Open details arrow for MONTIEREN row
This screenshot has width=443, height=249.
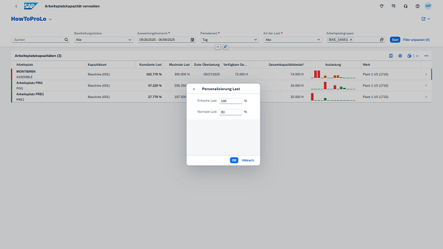point(426,74)
